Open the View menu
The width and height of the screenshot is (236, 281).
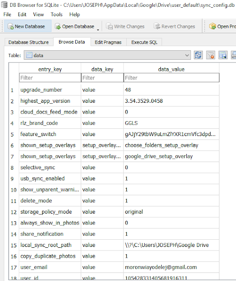pos(39,14)
